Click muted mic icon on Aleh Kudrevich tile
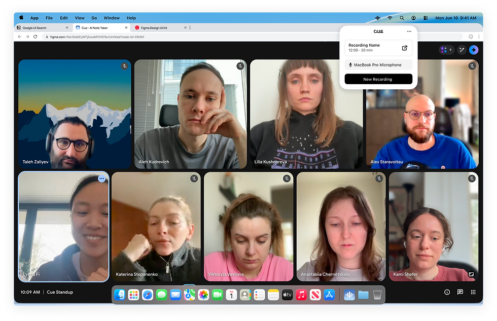497x321 pixels. point(240,66)
